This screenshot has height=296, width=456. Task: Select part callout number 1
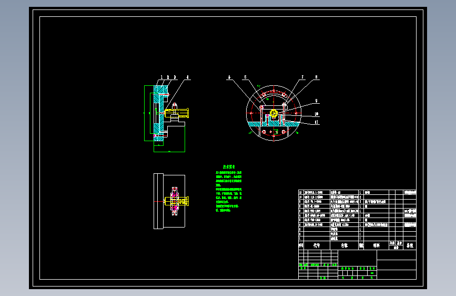coord(161,77)
